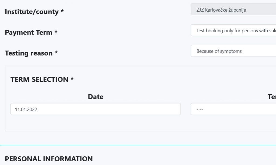Open the Testing reason dropdown
276x165 pixels.
[233, 51]
